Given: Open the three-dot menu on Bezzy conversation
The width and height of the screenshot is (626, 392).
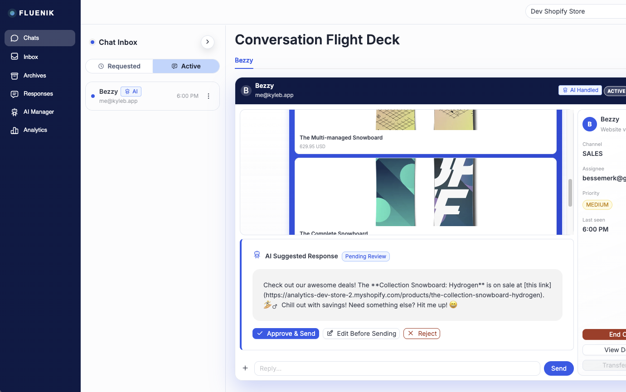Looking at the screenshot, I should pos(208,96).
